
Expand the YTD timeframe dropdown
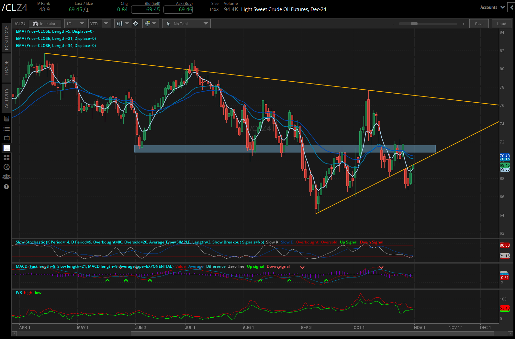pos(100,24)
